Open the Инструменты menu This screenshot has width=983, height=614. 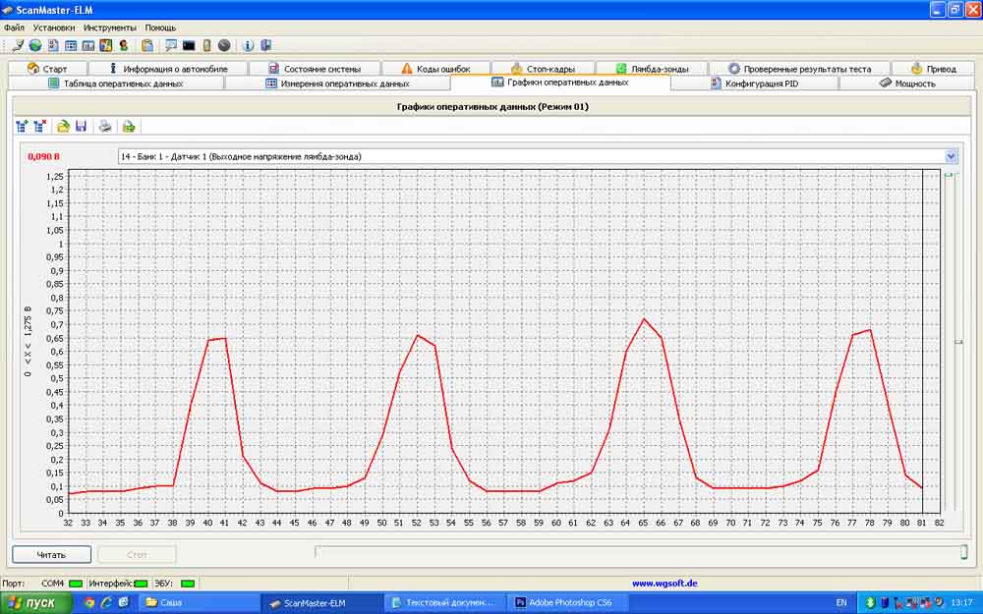coord(110,28)
